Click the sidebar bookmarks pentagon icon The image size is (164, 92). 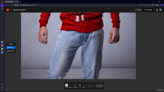[x=2, y=9]
